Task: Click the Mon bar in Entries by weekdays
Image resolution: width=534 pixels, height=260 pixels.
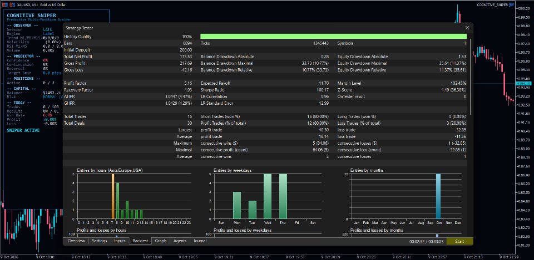Action: pyautogui.click(x=237, y=205)
